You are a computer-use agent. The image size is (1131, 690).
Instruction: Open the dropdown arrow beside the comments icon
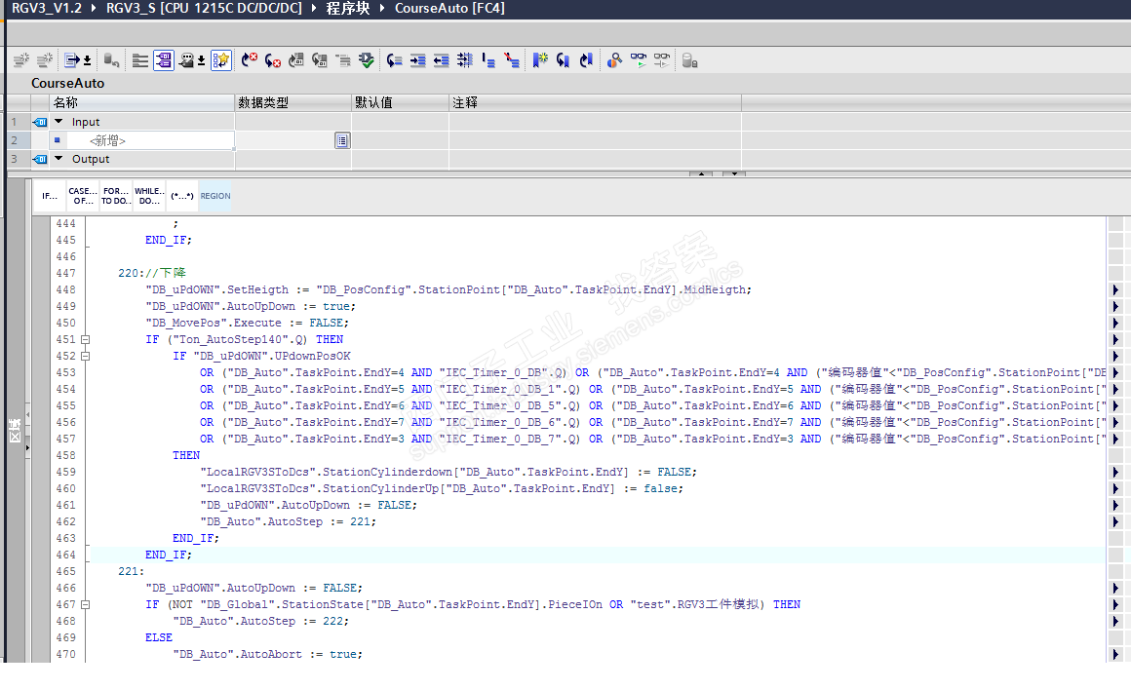tap(201, 60)
